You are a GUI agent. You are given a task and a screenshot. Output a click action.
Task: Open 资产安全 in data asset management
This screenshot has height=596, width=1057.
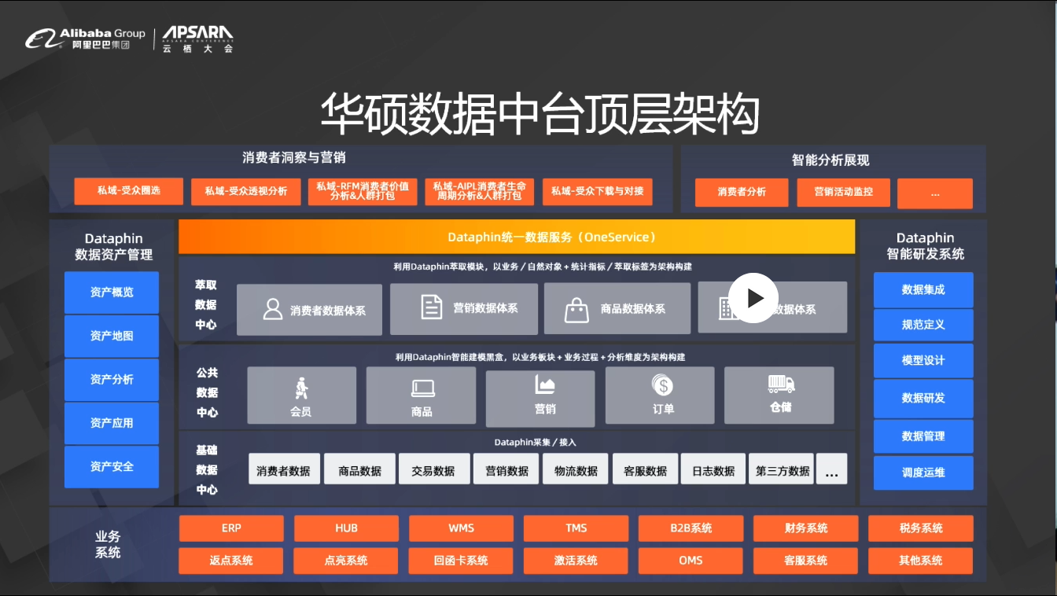(112, 467)
